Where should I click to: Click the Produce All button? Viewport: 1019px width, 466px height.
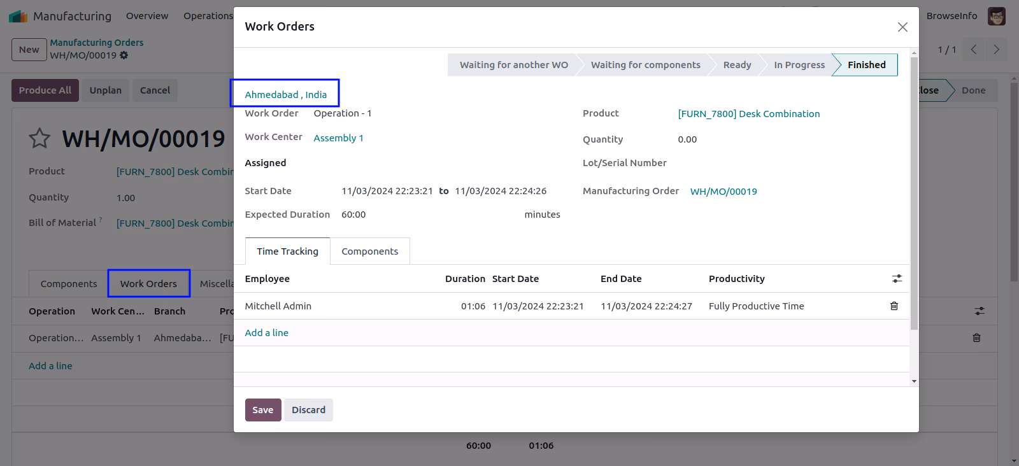(x=45, y=90)
